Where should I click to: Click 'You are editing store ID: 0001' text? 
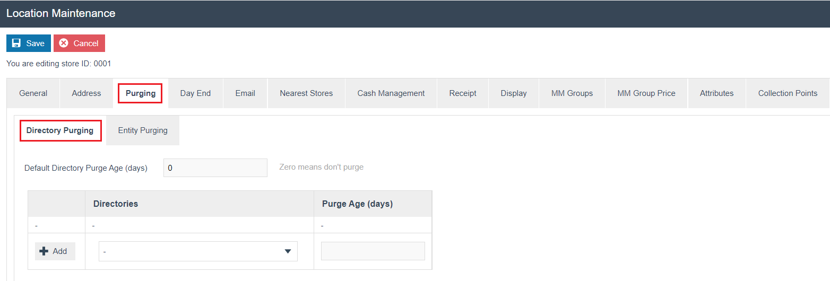[58, 64]
